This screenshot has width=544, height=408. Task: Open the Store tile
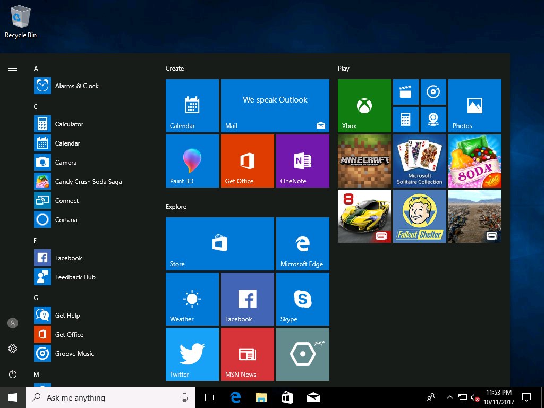[220, 243]
